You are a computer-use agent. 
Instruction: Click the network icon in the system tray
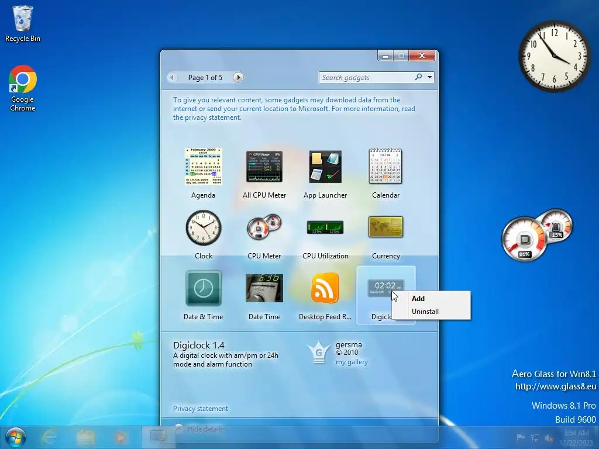[535, 437]
